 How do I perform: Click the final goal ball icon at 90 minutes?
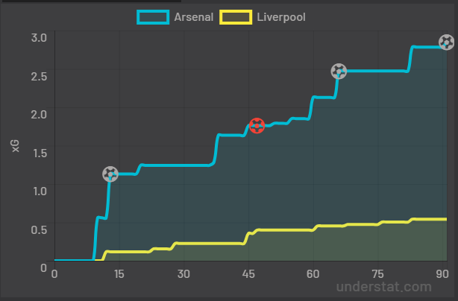[447, 42]
